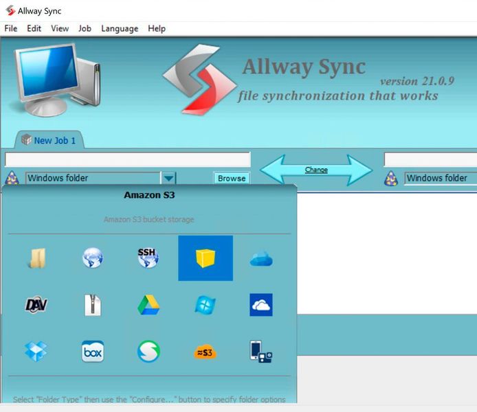The height and width of the screenshot is (412, 477).
Task: Click the Change sync direction link
Action: [316, 170]
